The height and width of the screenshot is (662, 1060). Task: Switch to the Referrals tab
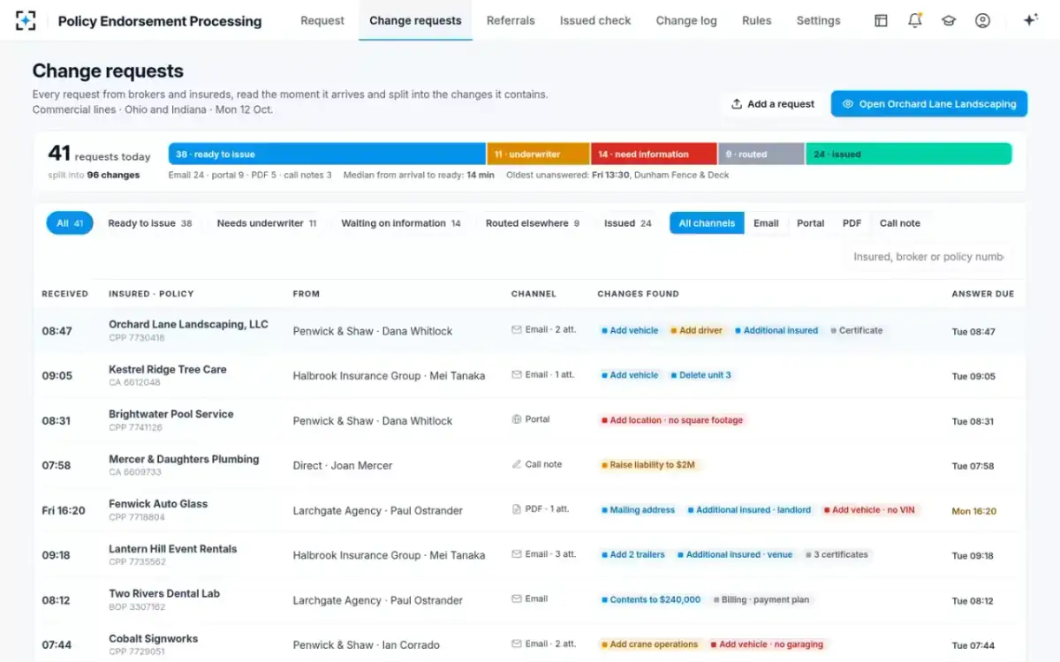click(511, 20)
